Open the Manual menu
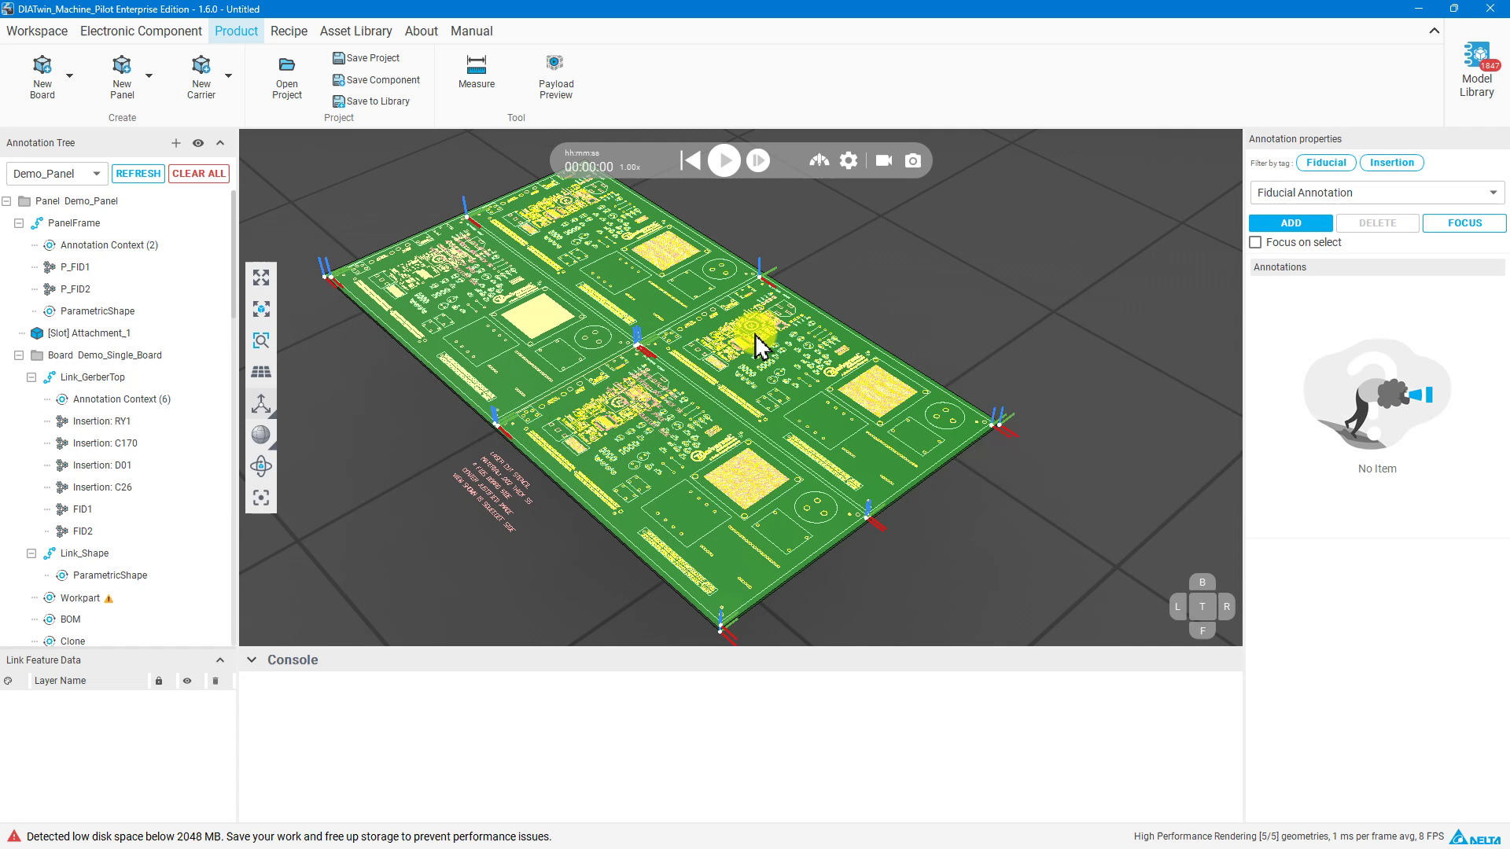Image resolution: width=1510 pixels, height=849 pixels. click(x=472, y=31)
